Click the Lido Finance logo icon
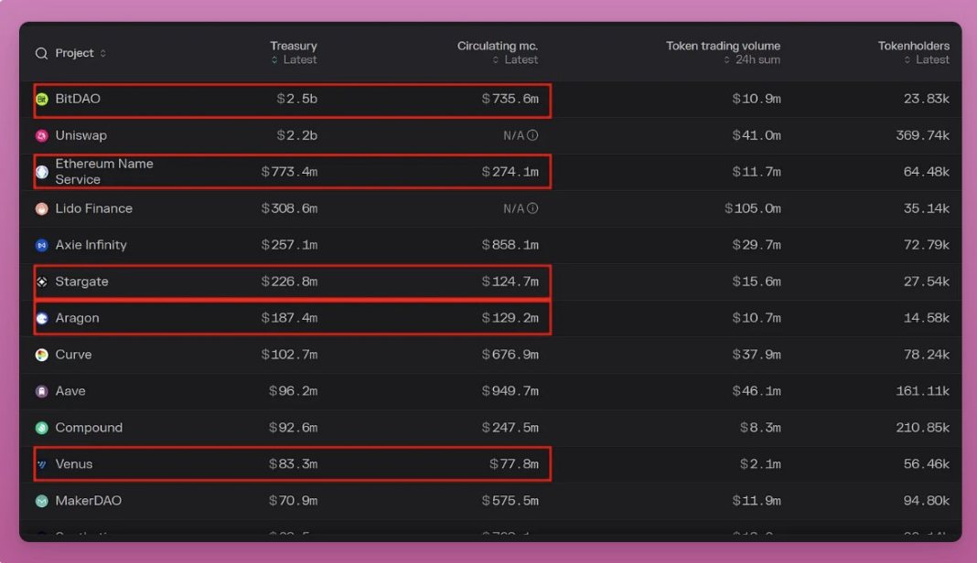Viewport: 977px width, 563px height. pyautogui.click(x=42, y=208)
